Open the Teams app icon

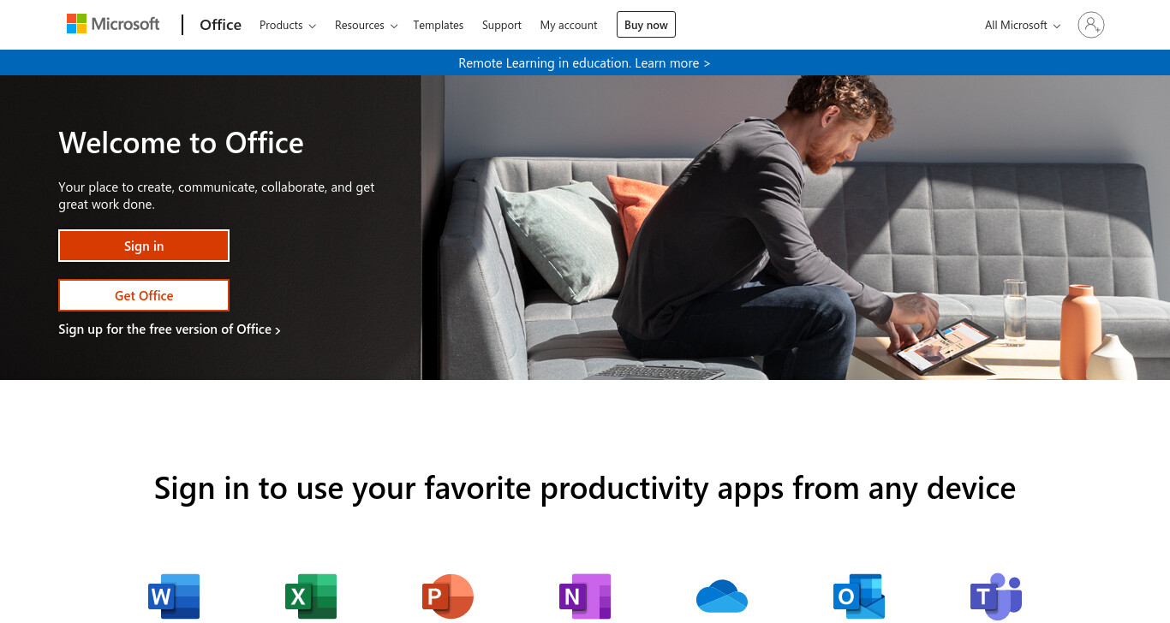(x=996, y=596)
